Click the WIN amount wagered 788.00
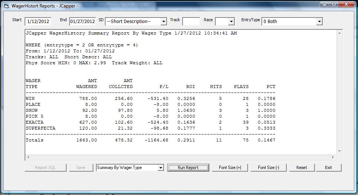Viewport: 358px width, 195px height. click(x=88, y=98)
